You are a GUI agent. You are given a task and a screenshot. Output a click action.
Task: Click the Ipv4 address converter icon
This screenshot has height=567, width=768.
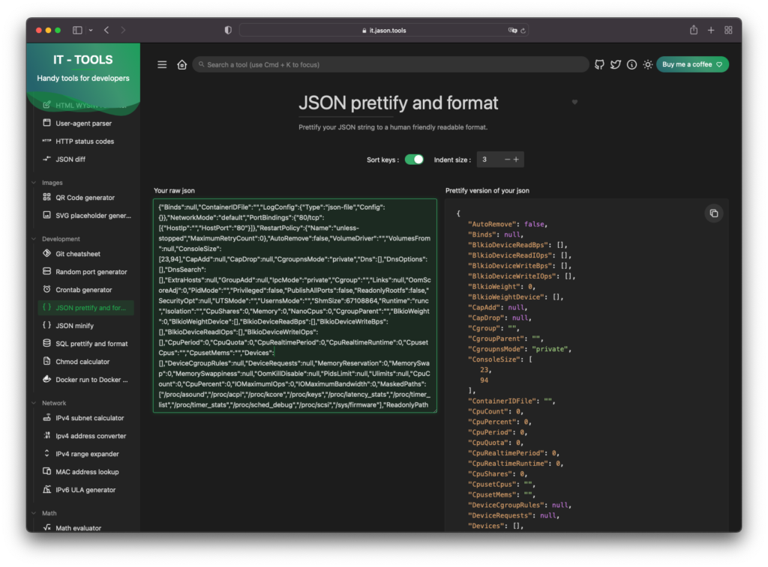point(46,435)
